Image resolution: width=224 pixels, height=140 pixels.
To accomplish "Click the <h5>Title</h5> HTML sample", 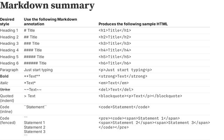I will click(x=114, y=57).
